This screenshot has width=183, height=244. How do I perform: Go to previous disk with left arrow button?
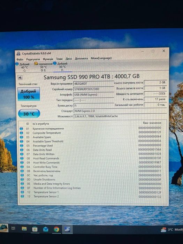point(20,77)
